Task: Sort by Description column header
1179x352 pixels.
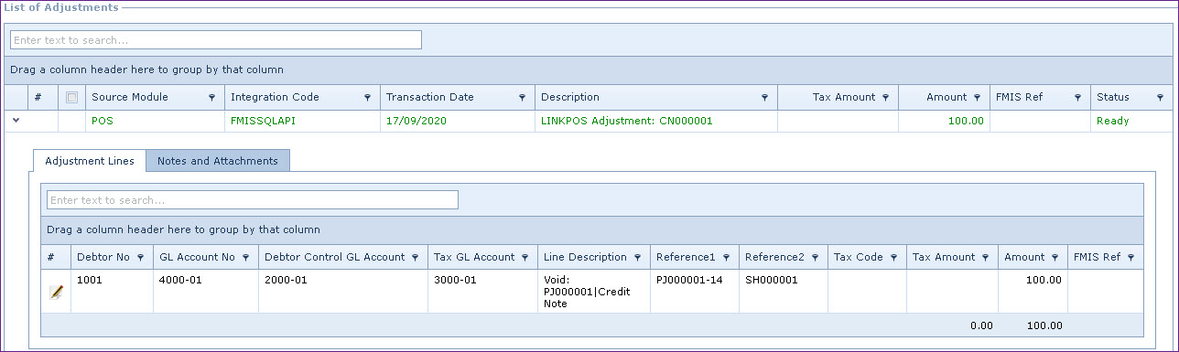Action: click(570, 97)
